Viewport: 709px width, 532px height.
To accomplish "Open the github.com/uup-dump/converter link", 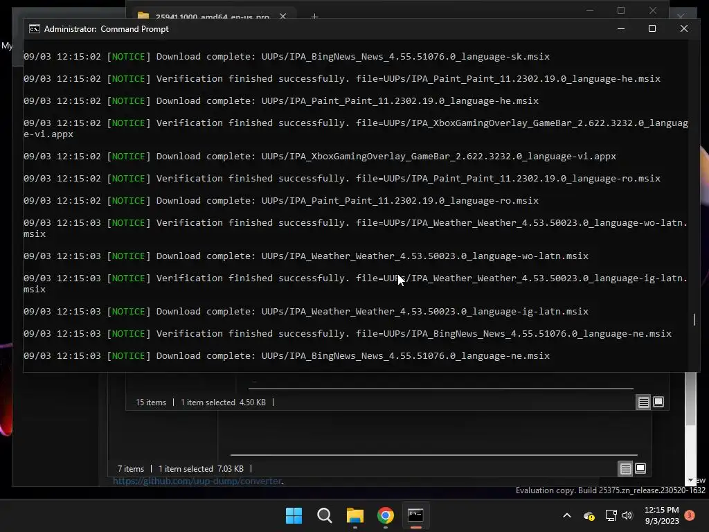I will 197,481.
